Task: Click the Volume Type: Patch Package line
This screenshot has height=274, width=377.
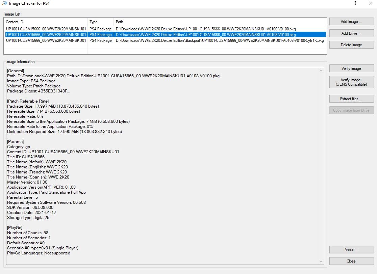Action: 34,86
